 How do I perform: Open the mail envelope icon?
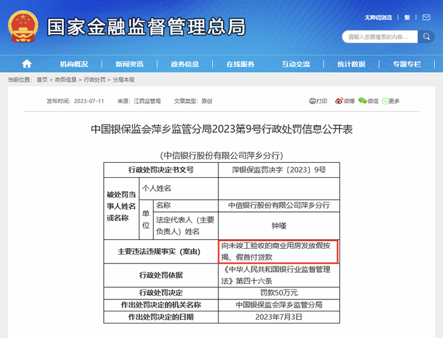coord(426,18)
